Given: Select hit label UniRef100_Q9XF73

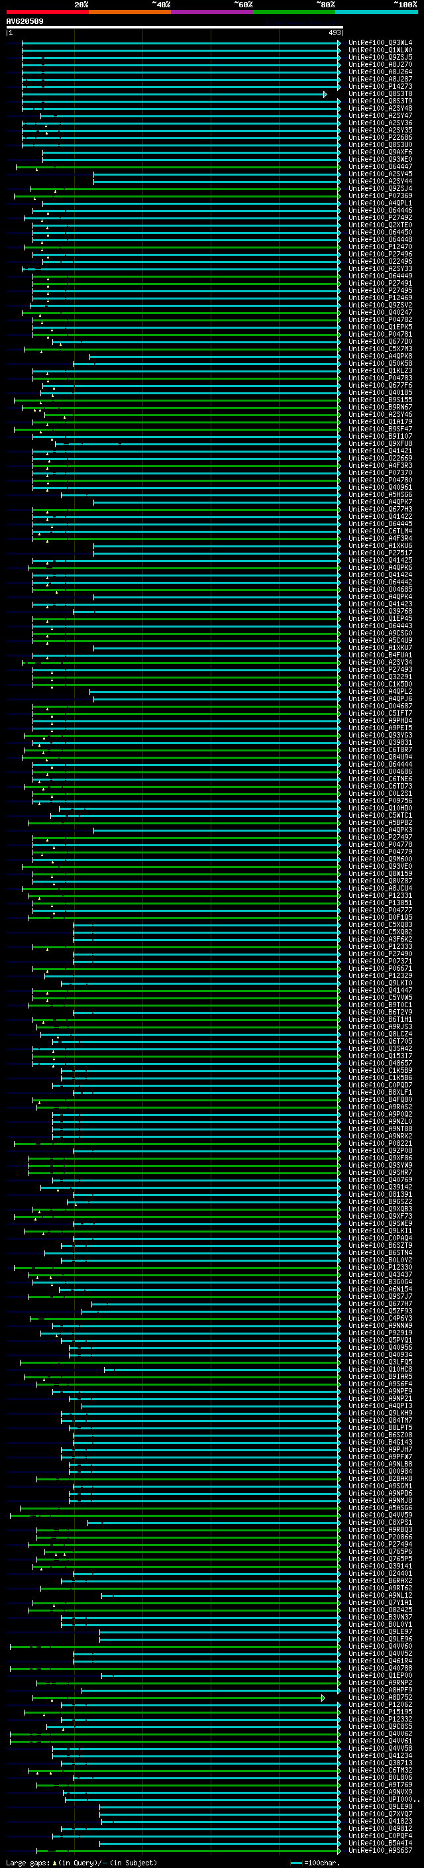Looking at the screenshot, I should click(x=380, y=1217).
